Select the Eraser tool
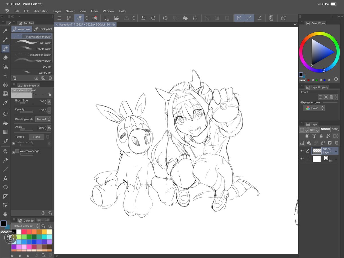Viewport: 344px width, 258px height. click(x=5, y=58)
